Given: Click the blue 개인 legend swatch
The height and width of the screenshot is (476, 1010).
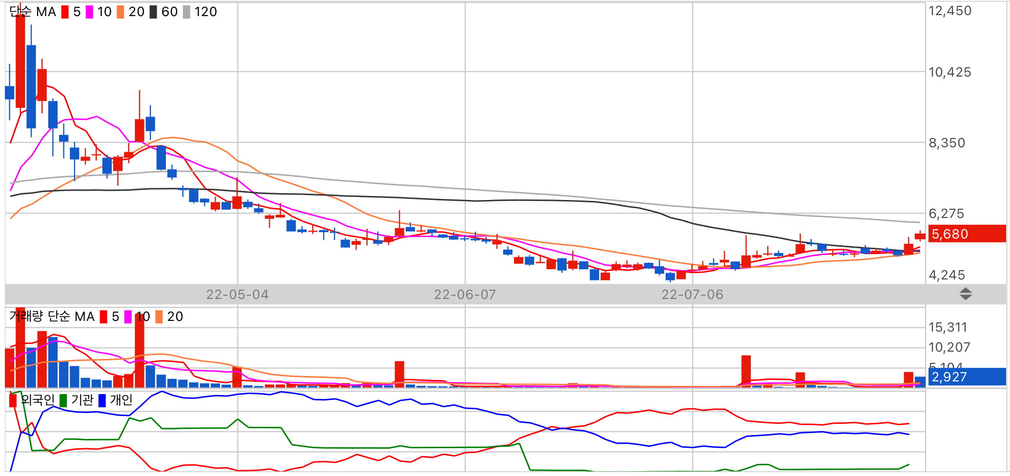Looking at the screenshot, I should [x=102, y=400].
